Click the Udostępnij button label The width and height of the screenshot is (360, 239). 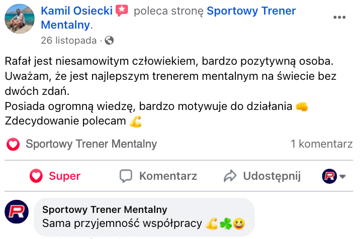(x=272, y=176)
